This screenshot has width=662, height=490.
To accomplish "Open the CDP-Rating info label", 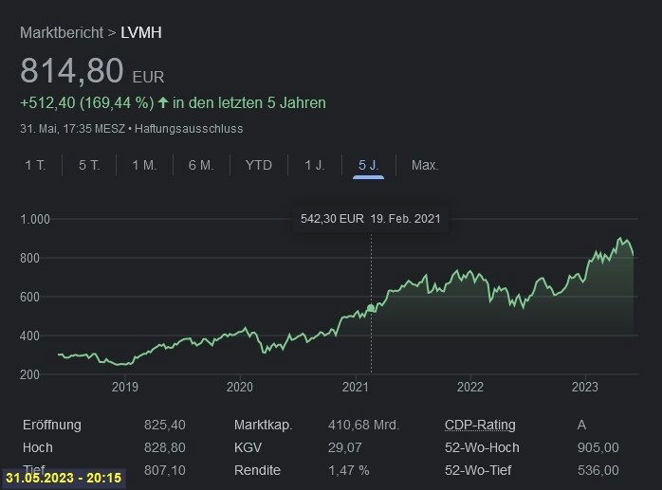I will coord(480,425).
